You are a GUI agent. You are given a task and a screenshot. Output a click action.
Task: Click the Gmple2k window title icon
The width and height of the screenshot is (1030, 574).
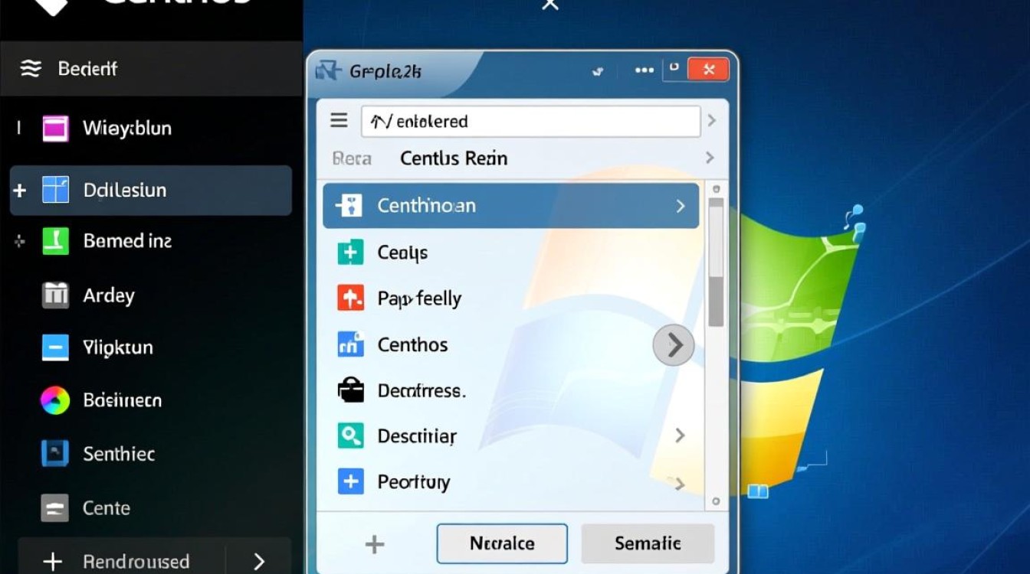click(328, 71)
